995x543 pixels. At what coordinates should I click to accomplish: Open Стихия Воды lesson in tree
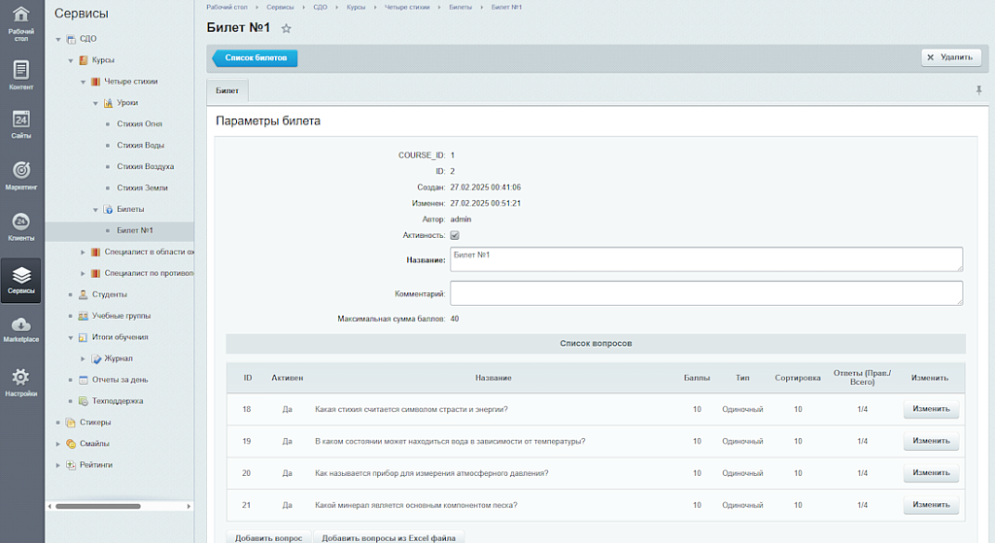[x=140, y=146]
